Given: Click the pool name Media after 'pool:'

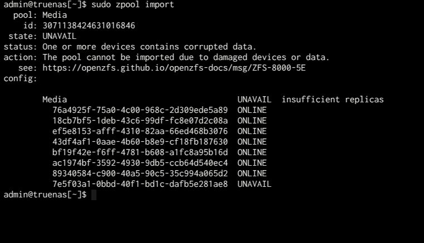Looking at the screenshot, I should (x=55, y=15).
